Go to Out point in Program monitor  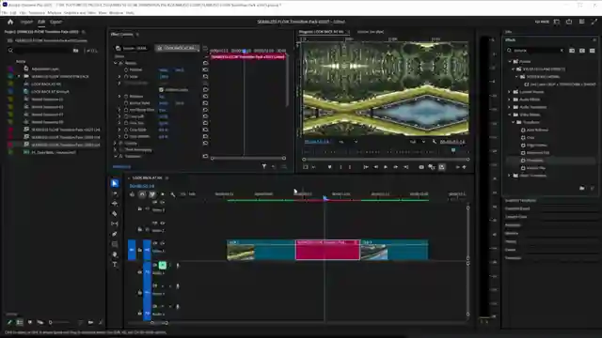tap(405, 167)
